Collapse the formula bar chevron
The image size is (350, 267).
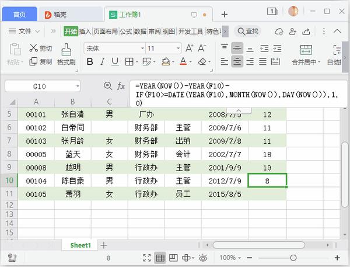[239, 110]
